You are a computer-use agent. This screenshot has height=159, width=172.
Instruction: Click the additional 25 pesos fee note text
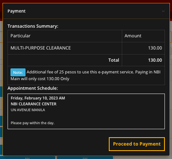(x=93, y=72)
